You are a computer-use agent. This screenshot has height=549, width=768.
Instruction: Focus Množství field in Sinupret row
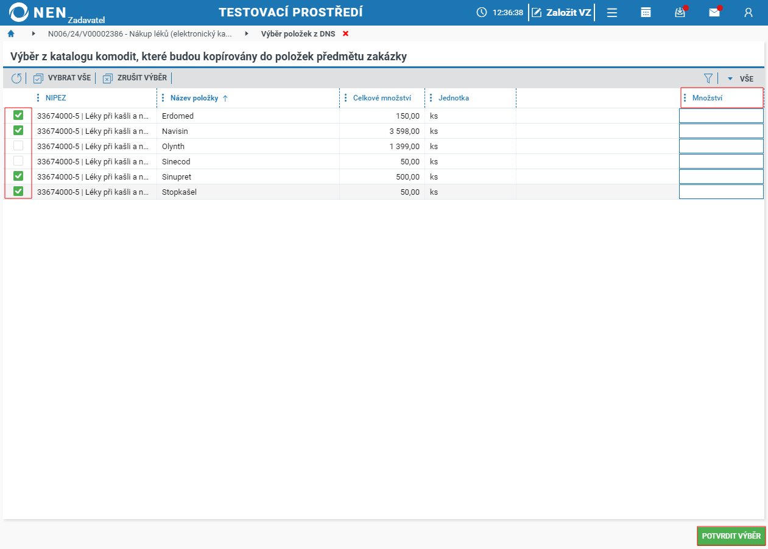point(721,177)
